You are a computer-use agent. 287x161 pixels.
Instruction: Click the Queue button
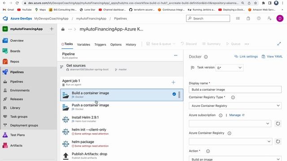point(233,44)
